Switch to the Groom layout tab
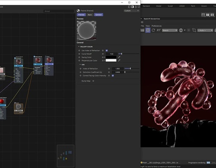The width and height of the screenshot is (216, 168). pos(204,6)
